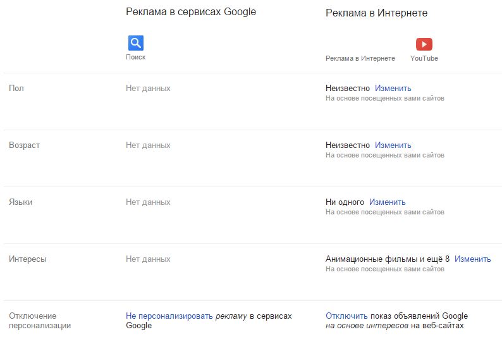The width and height of the screenshot is (502, 351).
Task: Click the 'Языки' row label
Action: [x=21, y=202]
